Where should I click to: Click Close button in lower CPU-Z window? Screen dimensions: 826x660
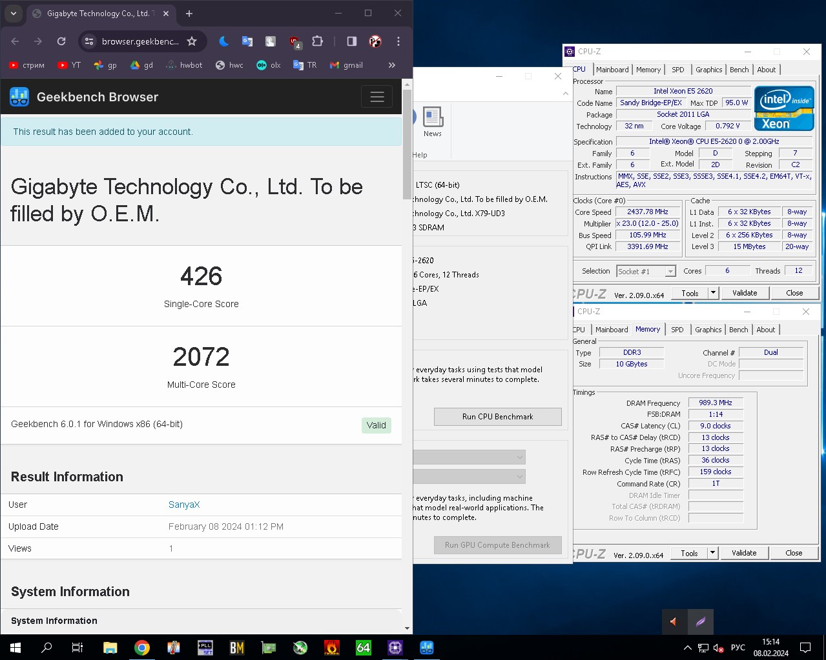click(x=794, y=553)
